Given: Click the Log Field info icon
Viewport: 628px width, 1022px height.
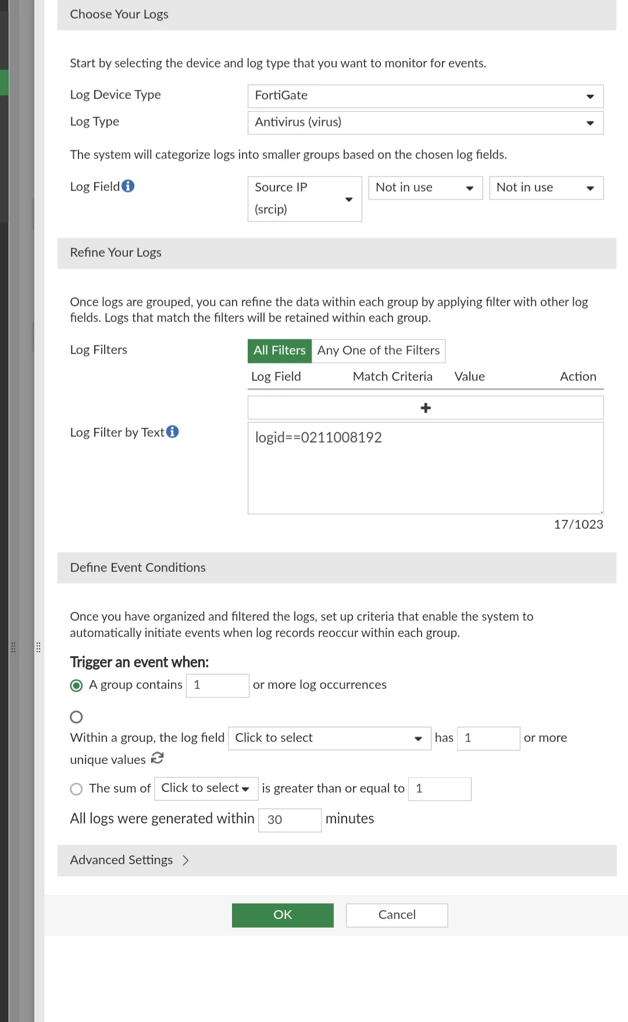Looking at the screenshot, I should click(x=128, y=186).
